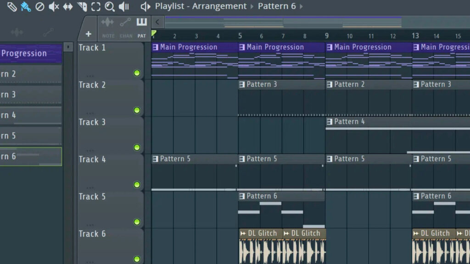Image resolution: width=470 pixels, height=264 pixels.
Task: Activate the Select marquee tool
Action: click(x=95, y=6)
